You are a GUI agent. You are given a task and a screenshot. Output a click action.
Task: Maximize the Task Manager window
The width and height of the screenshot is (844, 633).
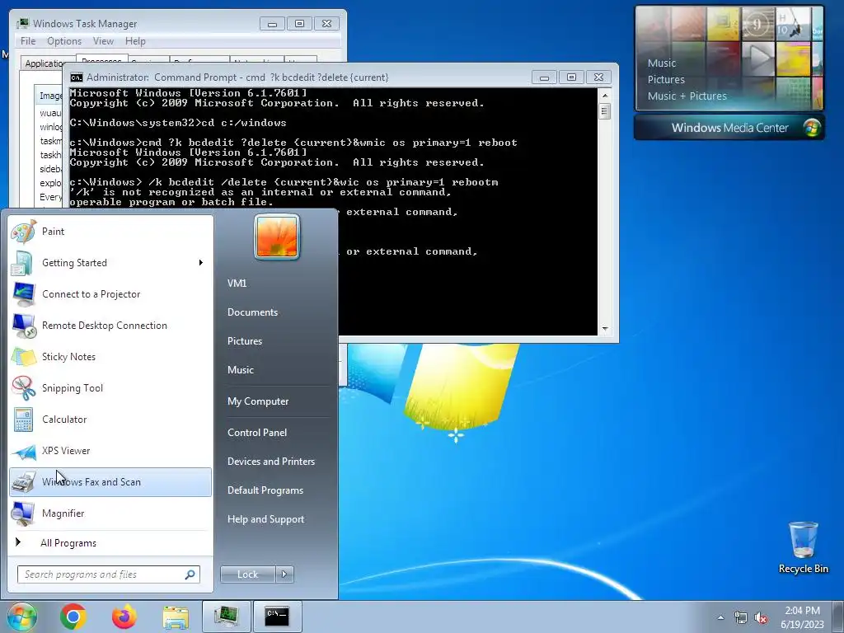tap(299, 24)
